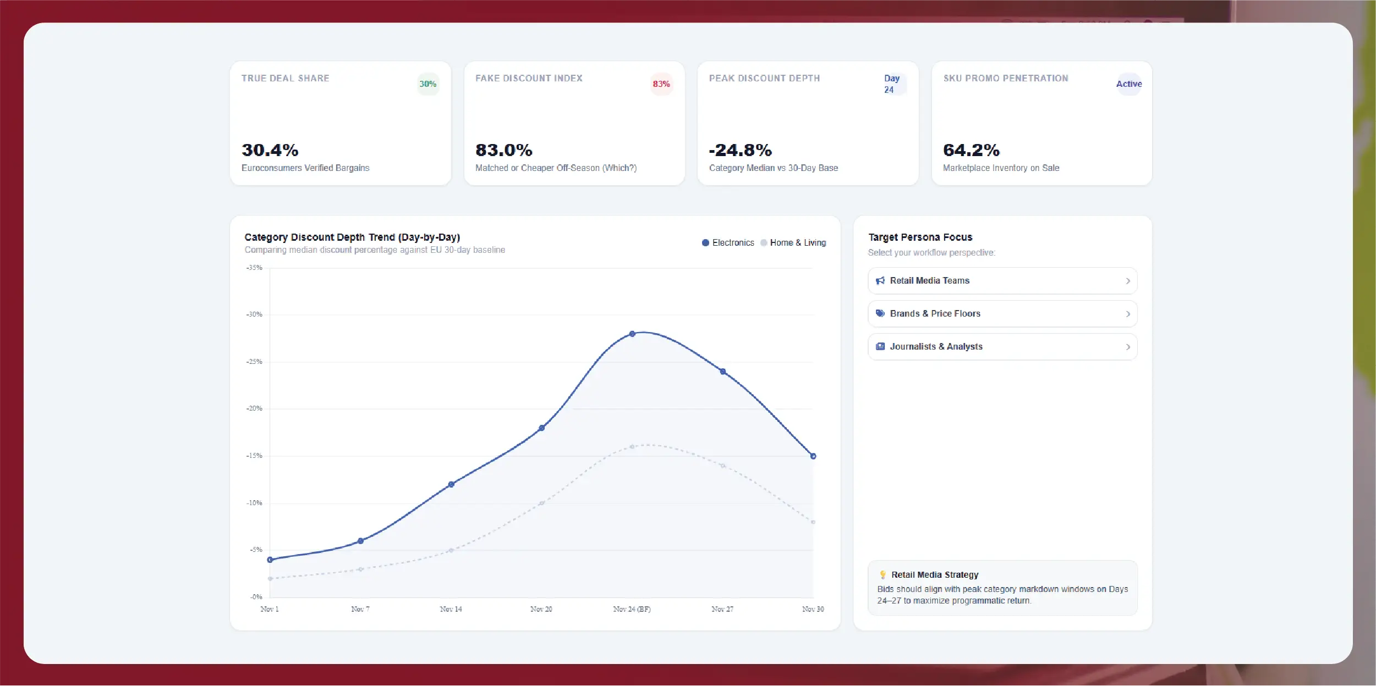Viewport: 1376px width, 686px height.
Task: Expand the Retail Media Teams chevron
Action: click(1127, 281)
